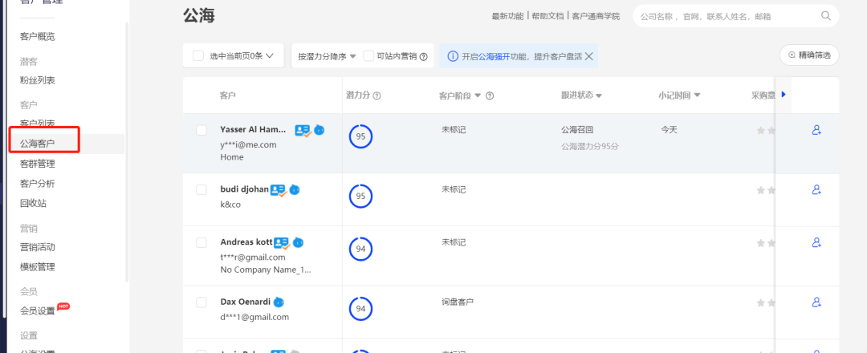This screenshot has width=867, height=353.
Task: Open 模板管理 in the sidebar
Action: point(38,267)
